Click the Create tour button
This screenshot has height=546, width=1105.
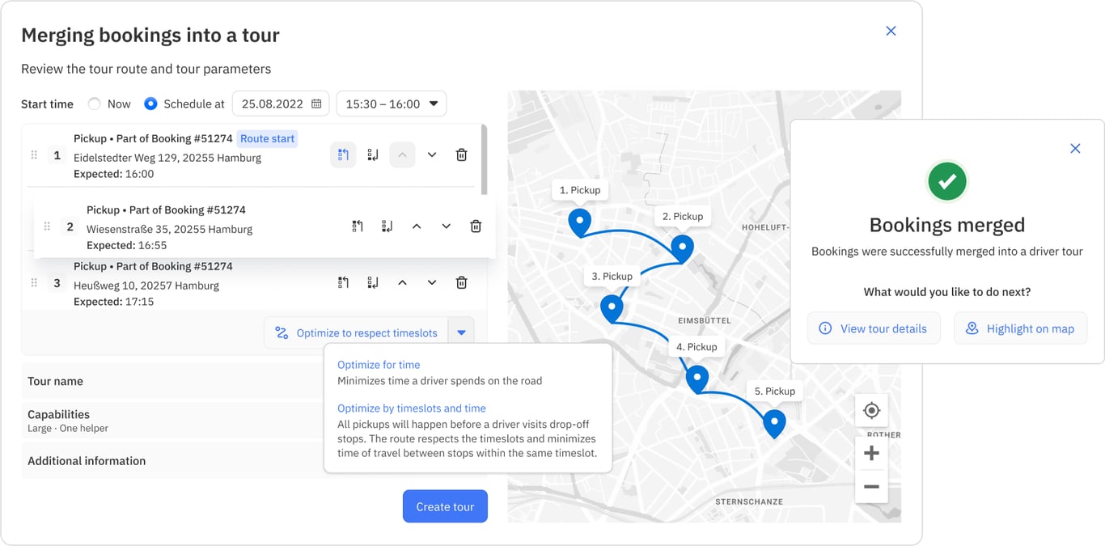pos(445,506)
